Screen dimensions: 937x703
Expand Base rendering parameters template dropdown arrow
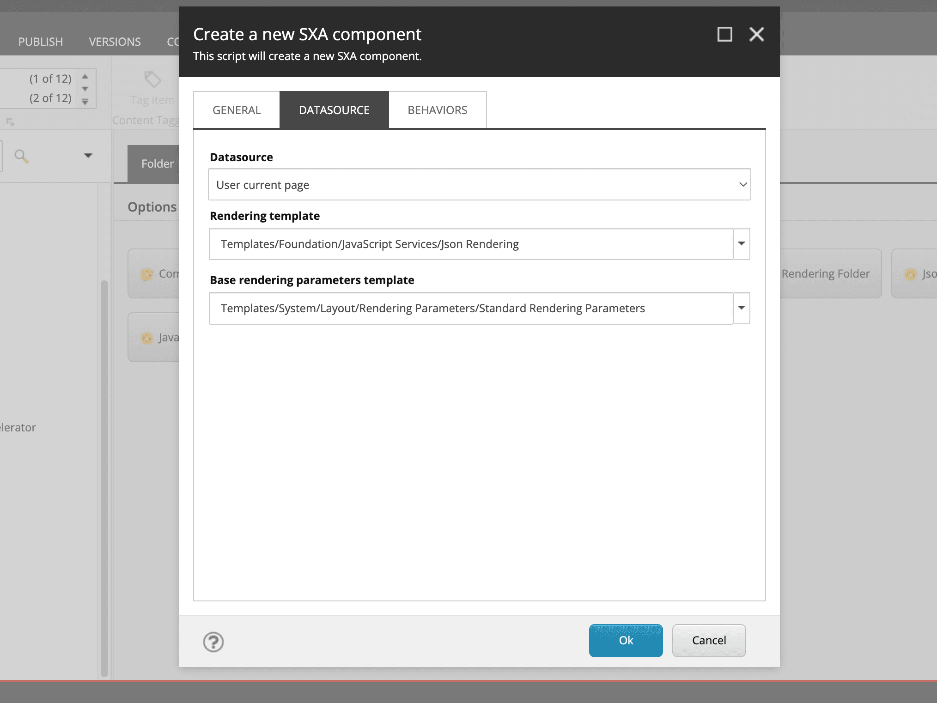tap(741, 308)
